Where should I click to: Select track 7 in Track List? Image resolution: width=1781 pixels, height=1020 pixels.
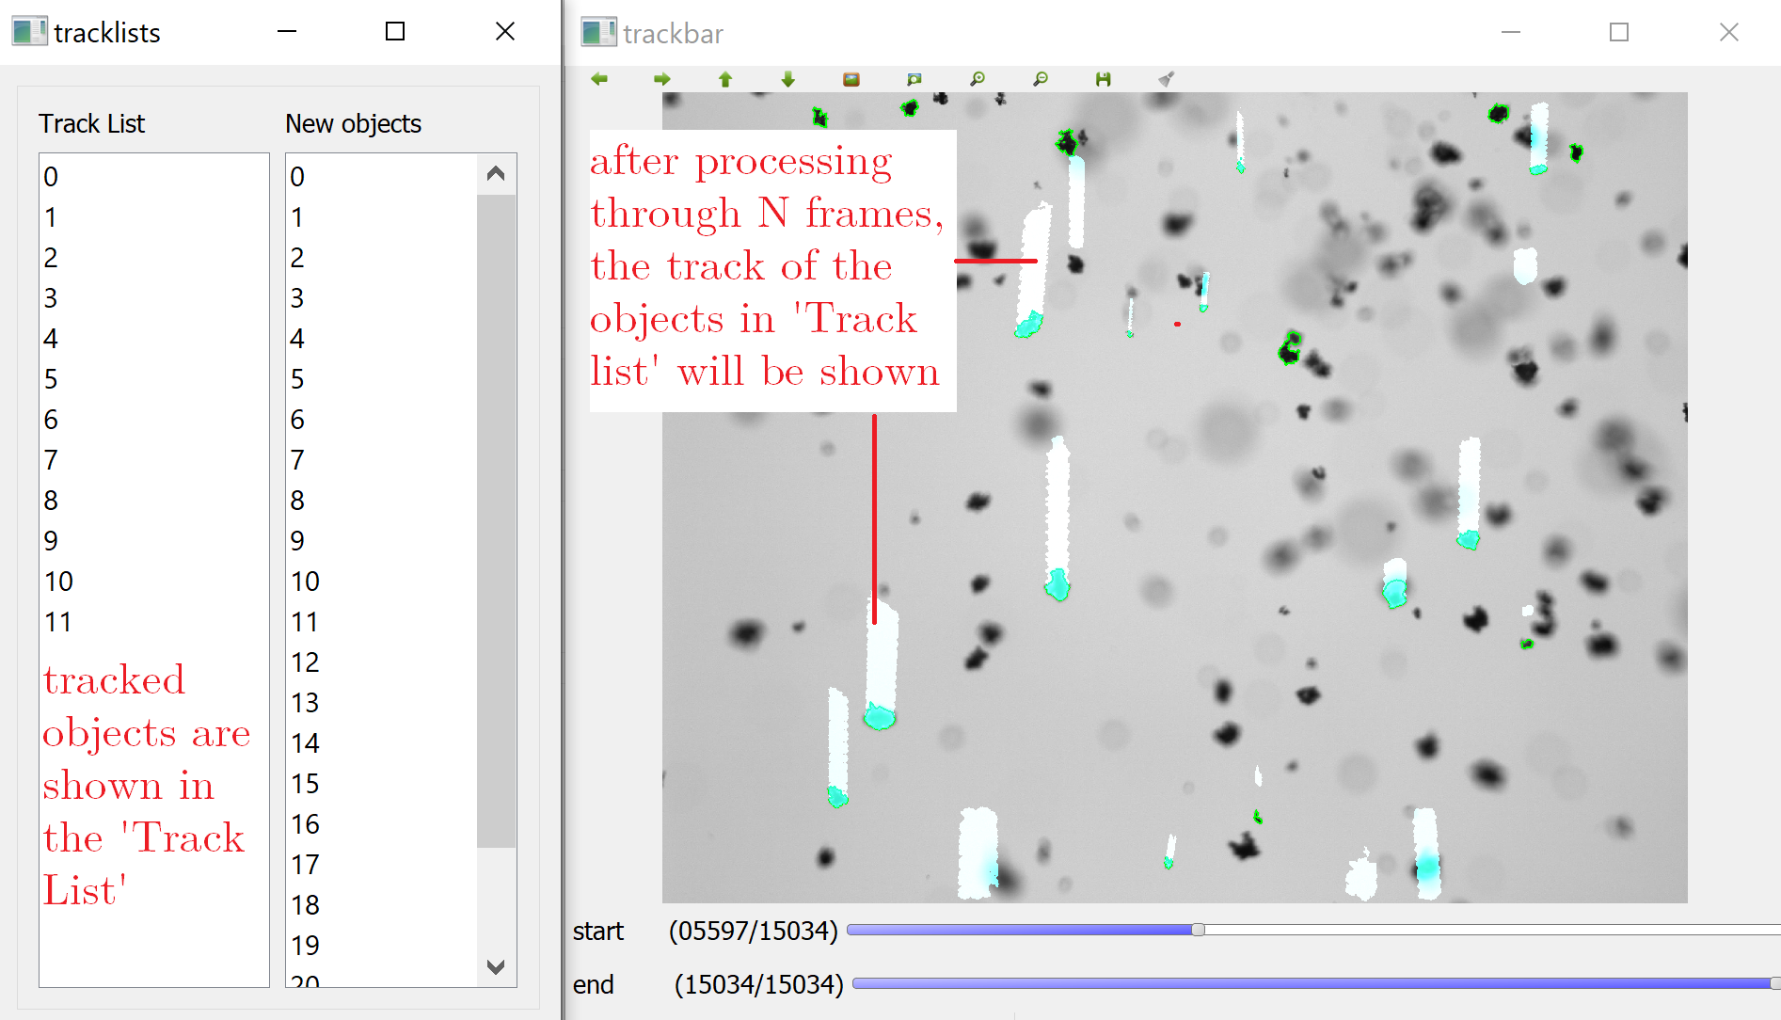[154, 459]
